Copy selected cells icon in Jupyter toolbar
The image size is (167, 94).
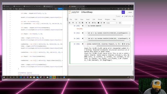pyautogui.click(x=80, y=23)
